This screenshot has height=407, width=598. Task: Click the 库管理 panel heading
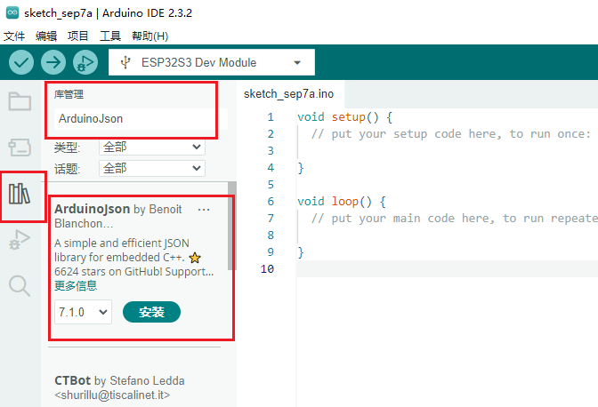[69, 94]
